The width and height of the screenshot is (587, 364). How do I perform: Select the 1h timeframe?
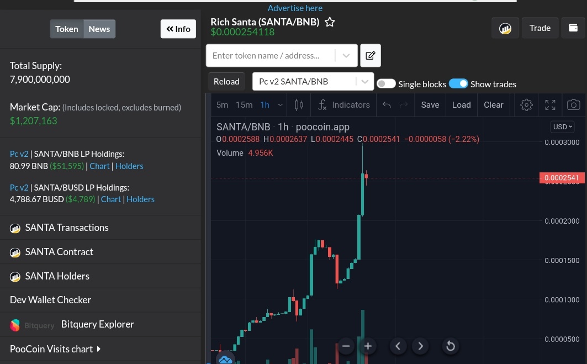pyautogui.click(x=265, y=105)
